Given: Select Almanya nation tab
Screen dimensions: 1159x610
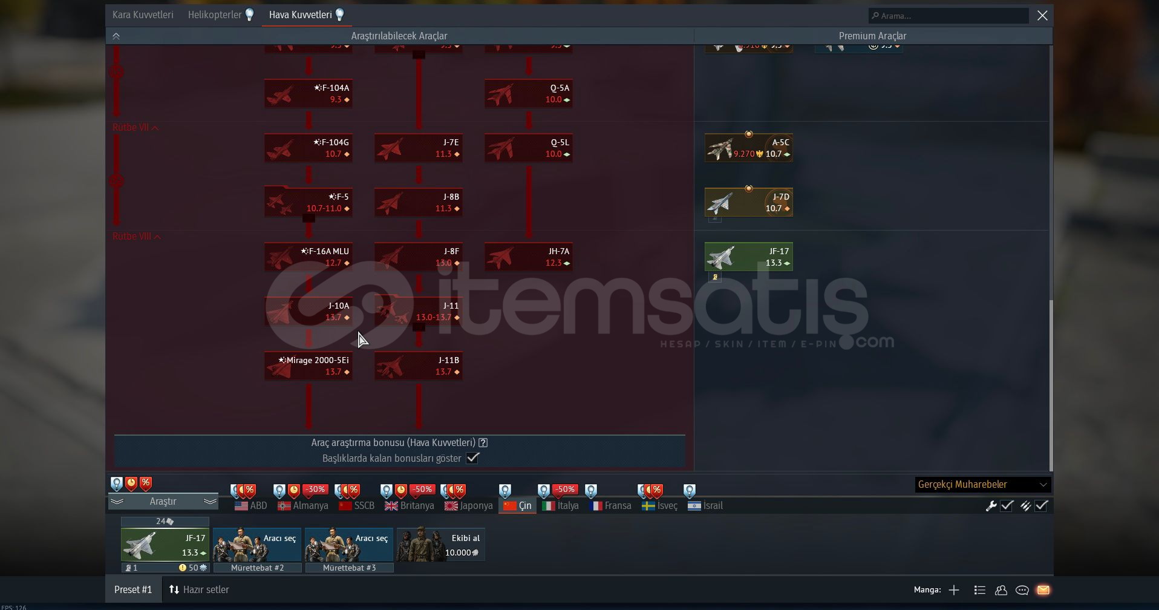Looking at the screenshot, I should [303, 506].
